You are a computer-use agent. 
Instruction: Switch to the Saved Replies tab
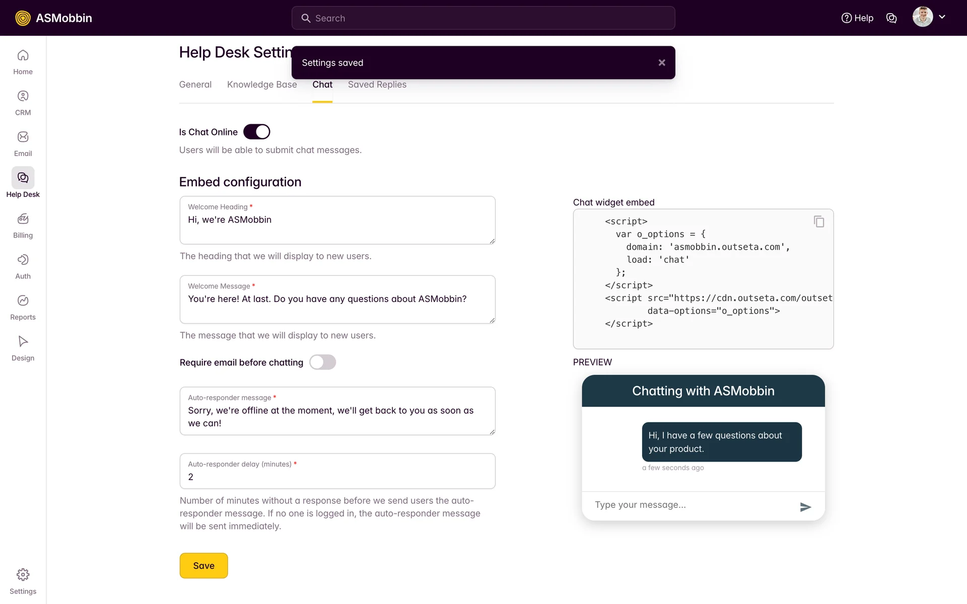click(x=377, y=85)
